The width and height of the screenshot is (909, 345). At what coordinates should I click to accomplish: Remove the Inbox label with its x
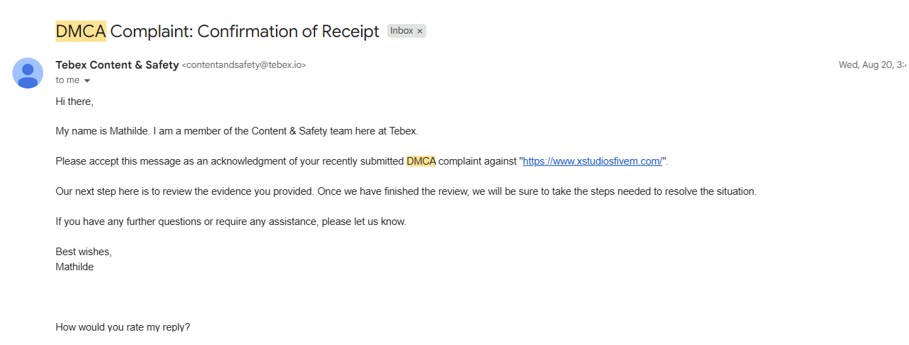(x=420, y=31)
